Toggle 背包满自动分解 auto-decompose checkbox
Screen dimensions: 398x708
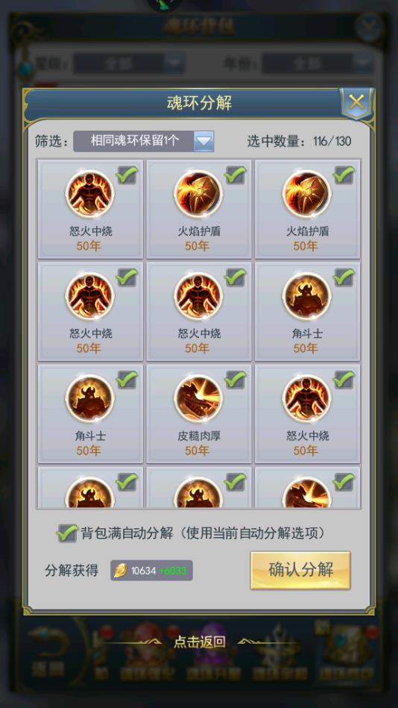tap(67, 533)
